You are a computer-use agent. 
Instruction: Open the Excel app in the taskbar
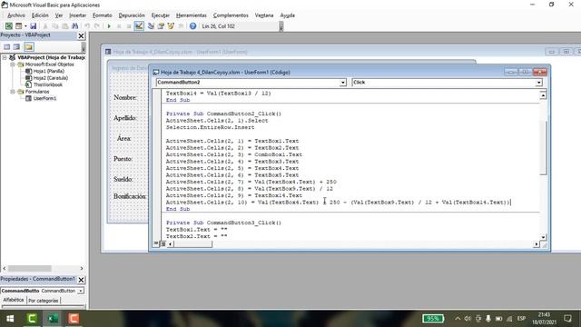click(53, 319)
